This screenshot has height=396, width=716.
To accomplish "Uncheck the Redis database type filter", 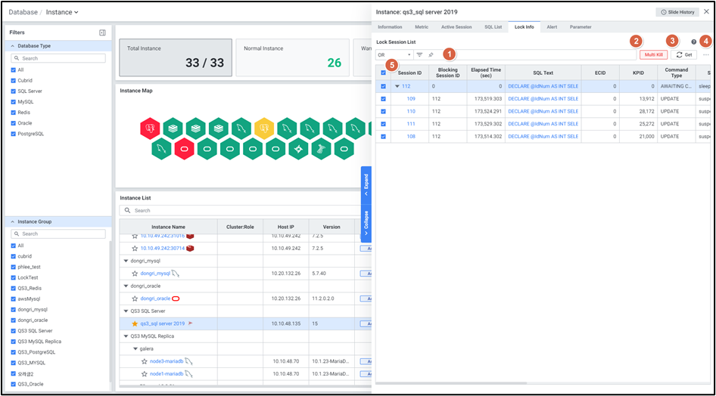I will (13, 112).
